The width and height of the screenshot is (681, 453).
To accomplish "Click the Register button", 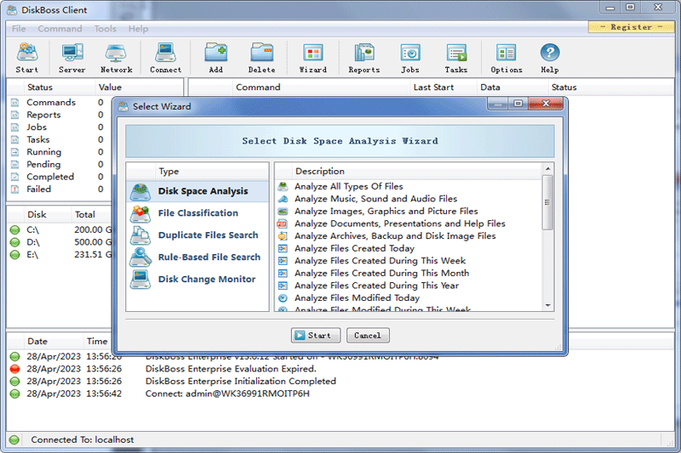I will pos(631,27).
